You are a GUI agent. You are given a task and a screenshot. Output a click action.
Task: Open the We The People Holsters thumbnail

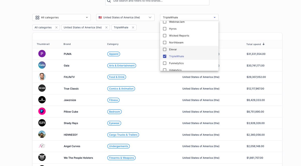click(42, 157)
